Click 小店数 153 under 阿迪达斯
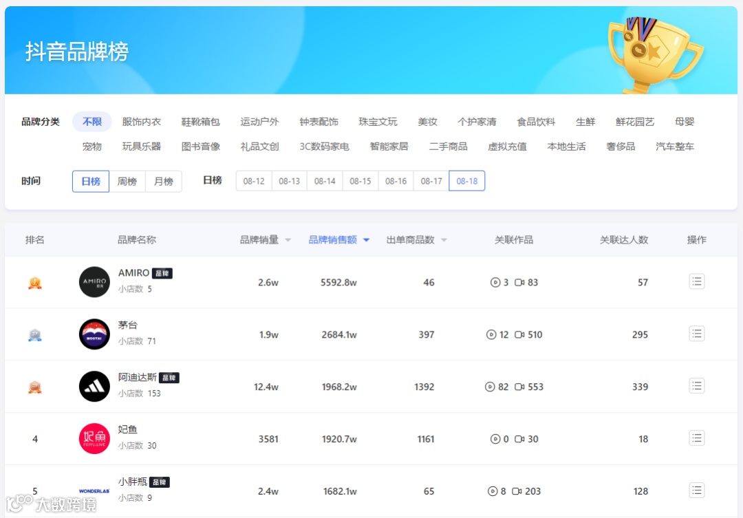The image size is (743, 518). click(x=139, y=393)
